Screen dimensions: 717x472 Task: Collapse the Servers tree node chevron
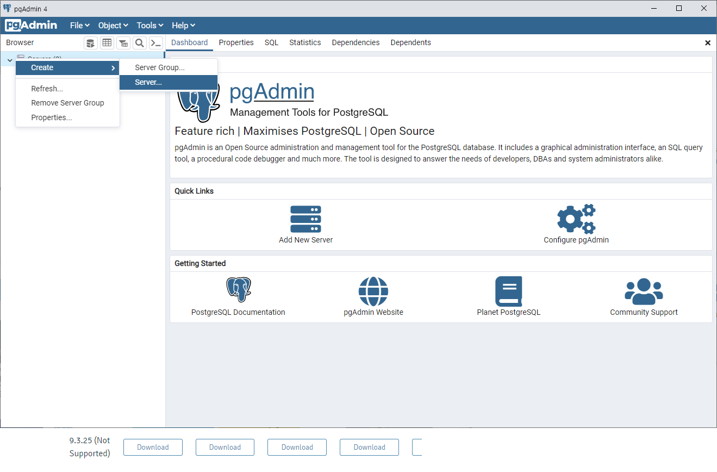click(10, 59)
